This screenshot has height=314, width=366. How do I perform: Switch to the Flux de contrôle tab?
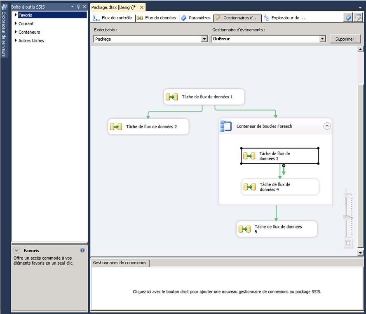113,18
